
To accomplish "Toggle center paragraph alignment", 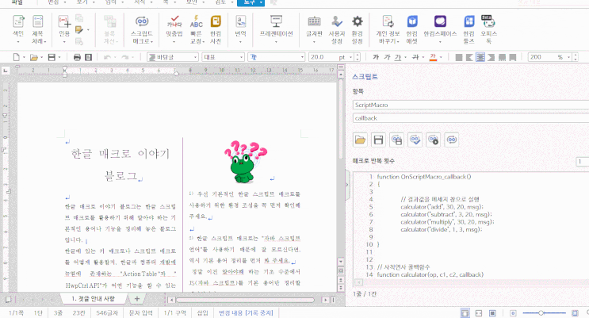I will pos(481,57).
